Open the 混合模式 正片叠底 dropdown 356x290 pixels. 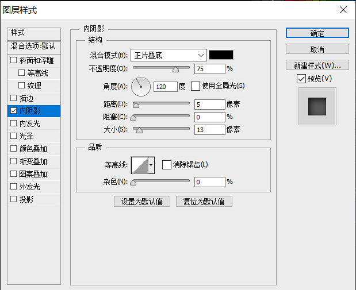pos(169,55)
